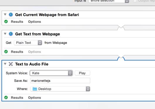Image resolution: width=155 pixels, height=109 pixels.
Task: Toggle the Output replaces checkbox at top
Action: pyautogui.click(x=135, y=1)
